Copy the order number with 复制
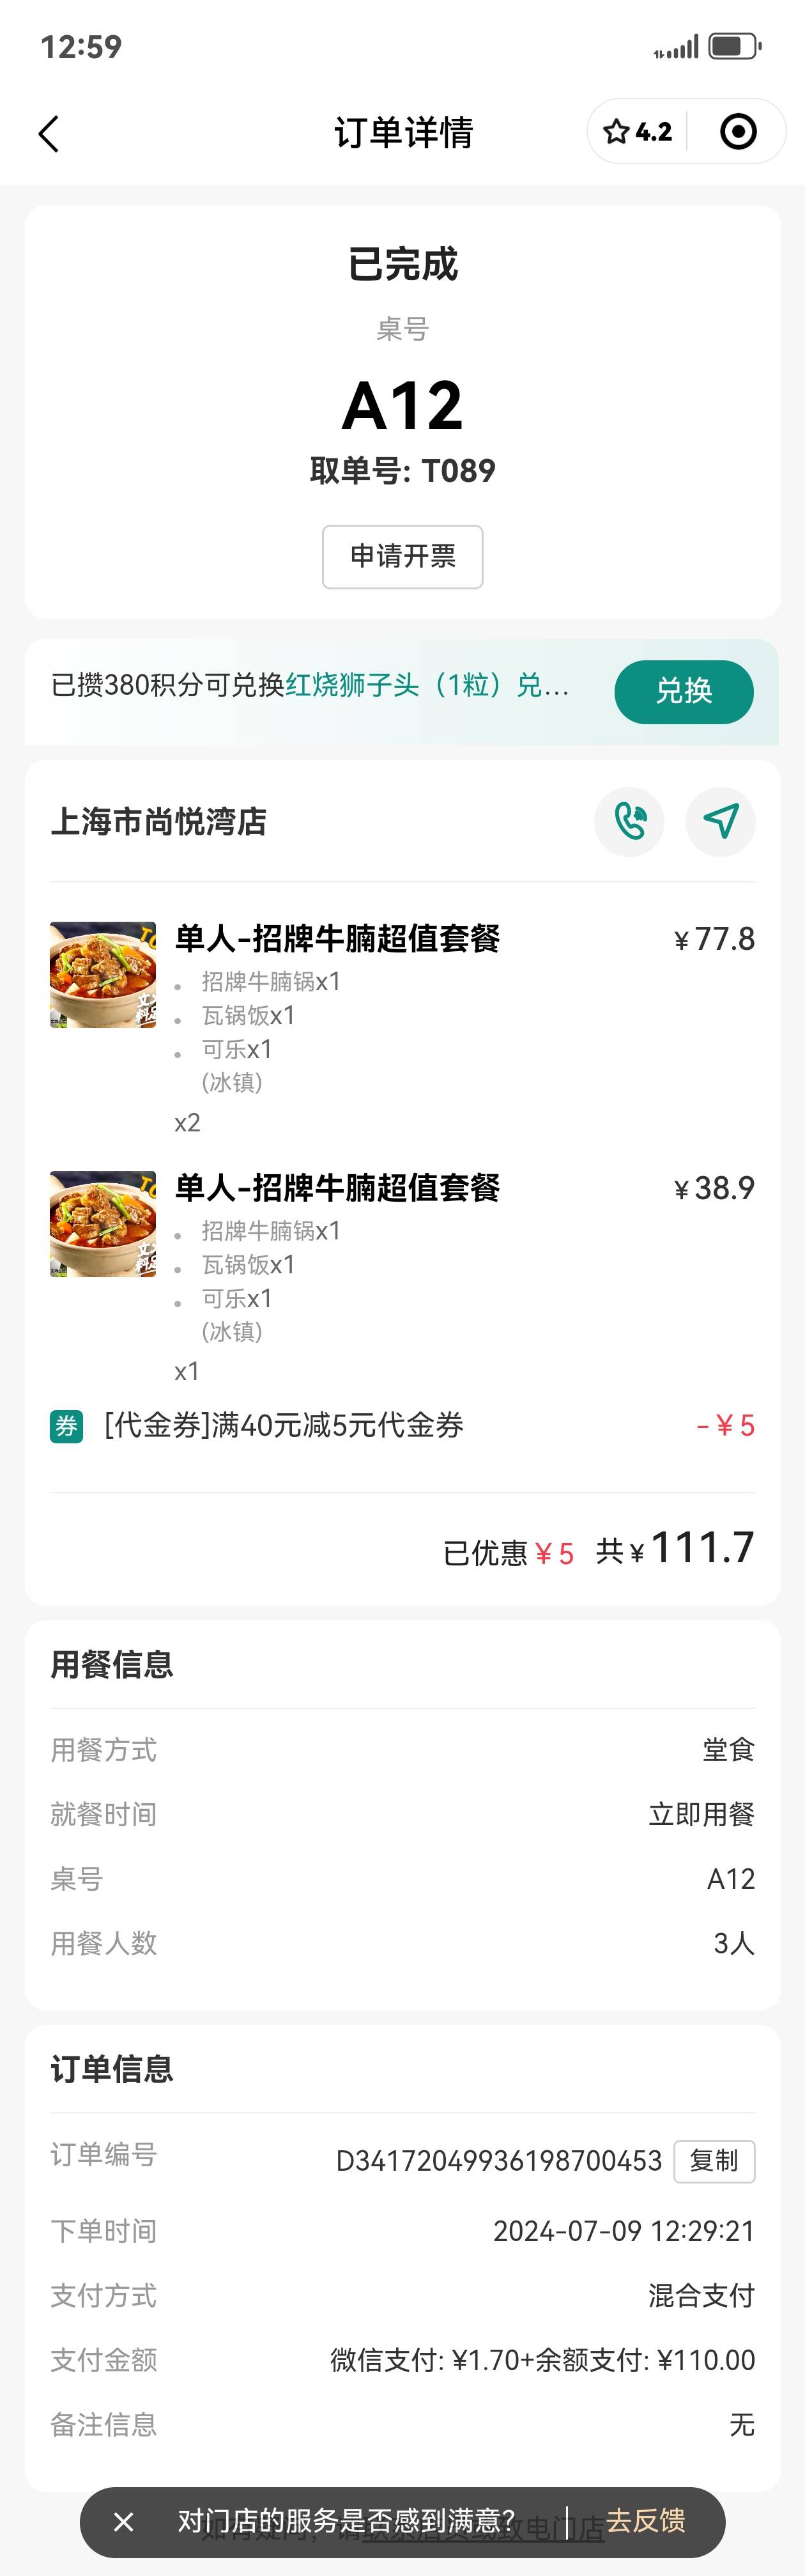805x2576 pixels. [714, 2161]
